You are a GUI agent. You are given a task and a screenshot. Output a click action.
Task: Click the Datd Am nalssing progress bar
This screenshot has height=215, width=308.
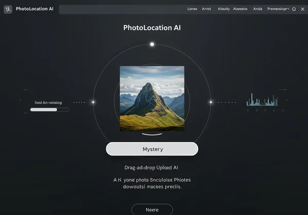coord(50,110)
